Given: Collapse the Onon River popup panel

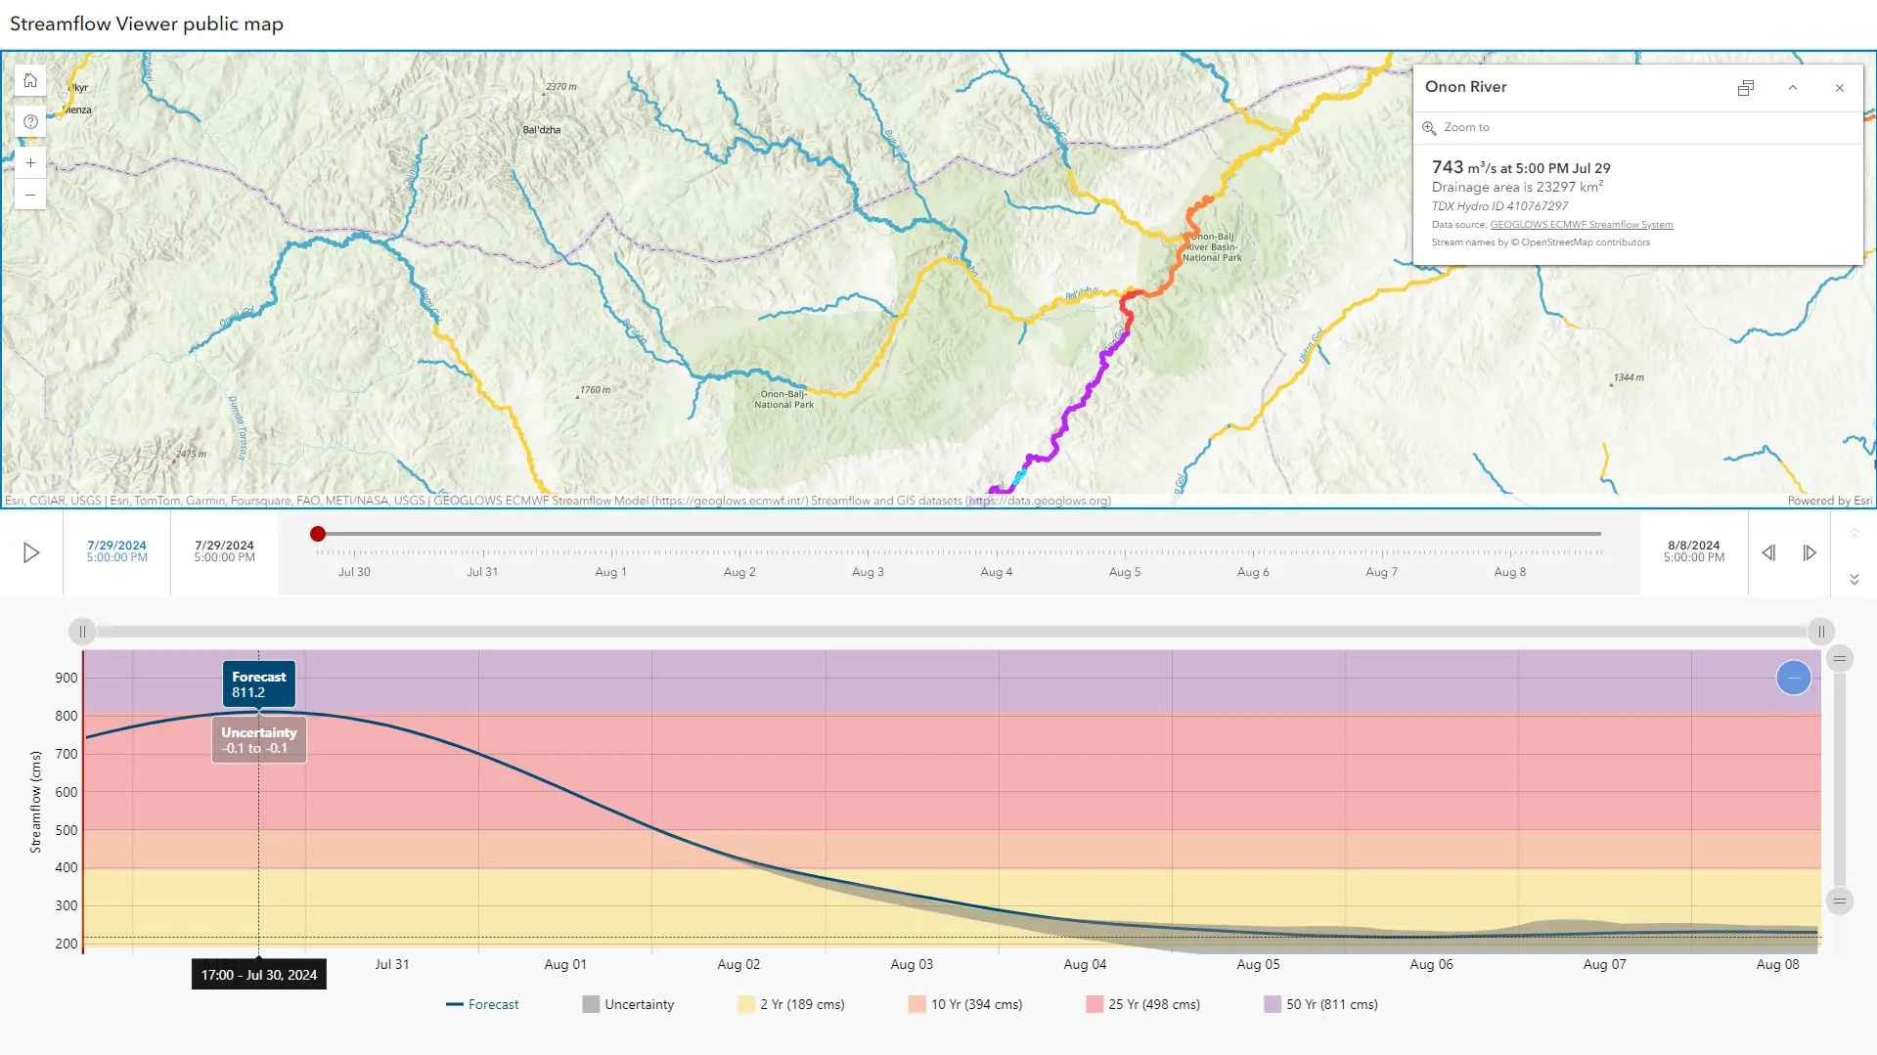Looking at the screenshot, I should [x=1793, y=88].
